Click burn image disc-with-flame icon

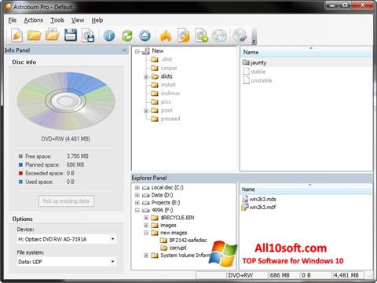click(x=184, y=35)
